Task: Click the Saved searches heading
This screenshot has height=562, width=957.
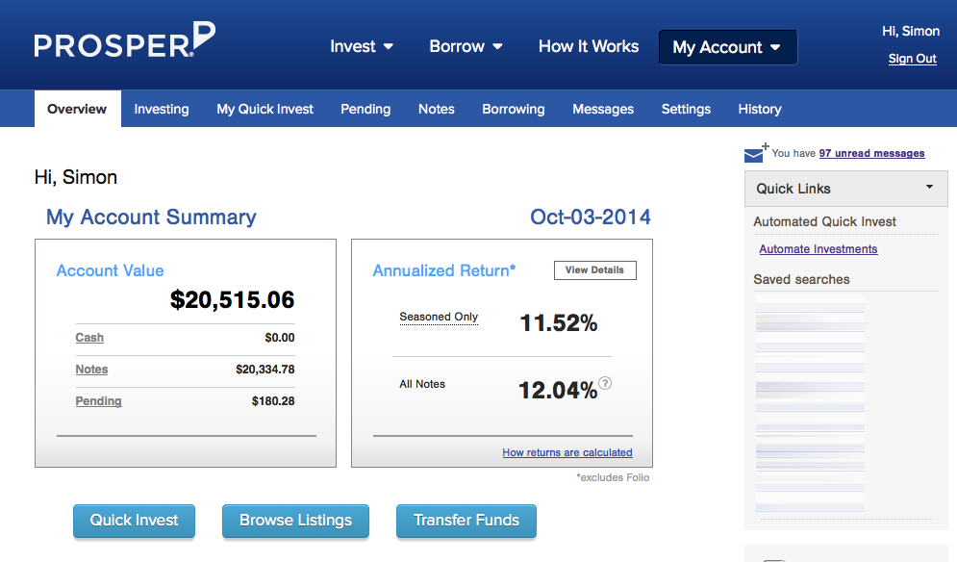Action: 801,279
